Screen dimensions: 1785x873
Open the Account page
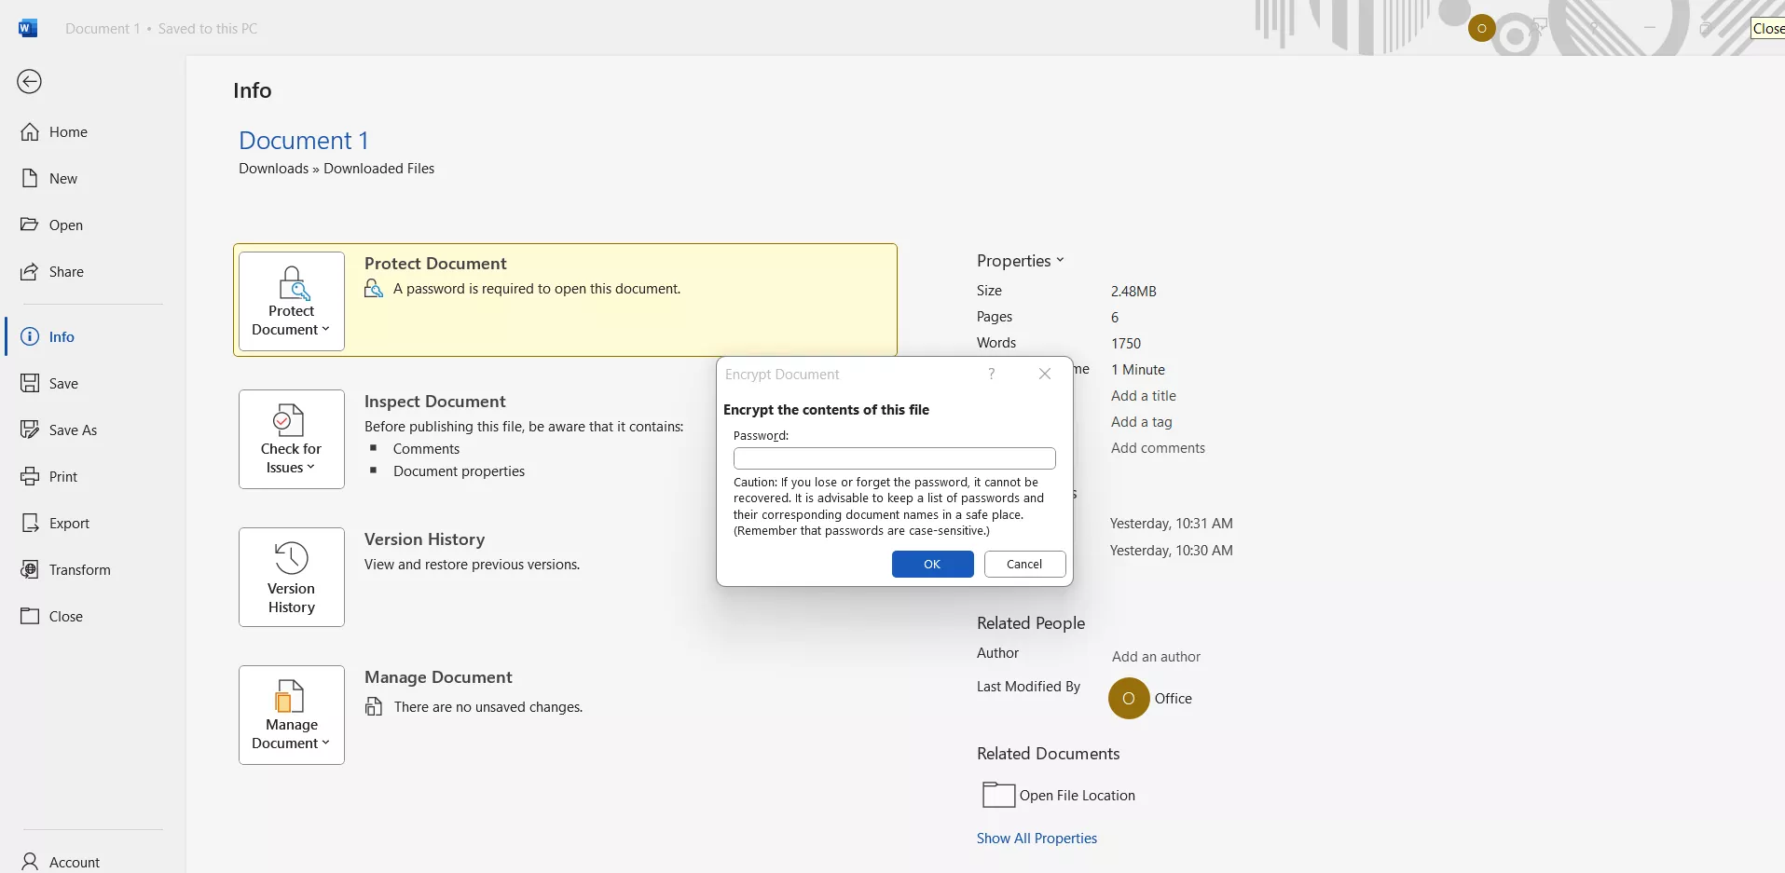click(x=75, y=863)
